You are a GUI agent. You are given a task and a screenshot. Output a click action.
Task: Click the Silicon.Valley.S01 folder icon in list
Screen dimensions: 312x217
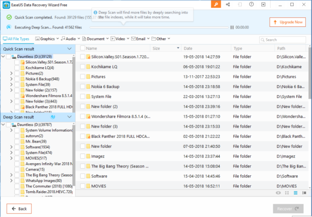click(88, 57)
